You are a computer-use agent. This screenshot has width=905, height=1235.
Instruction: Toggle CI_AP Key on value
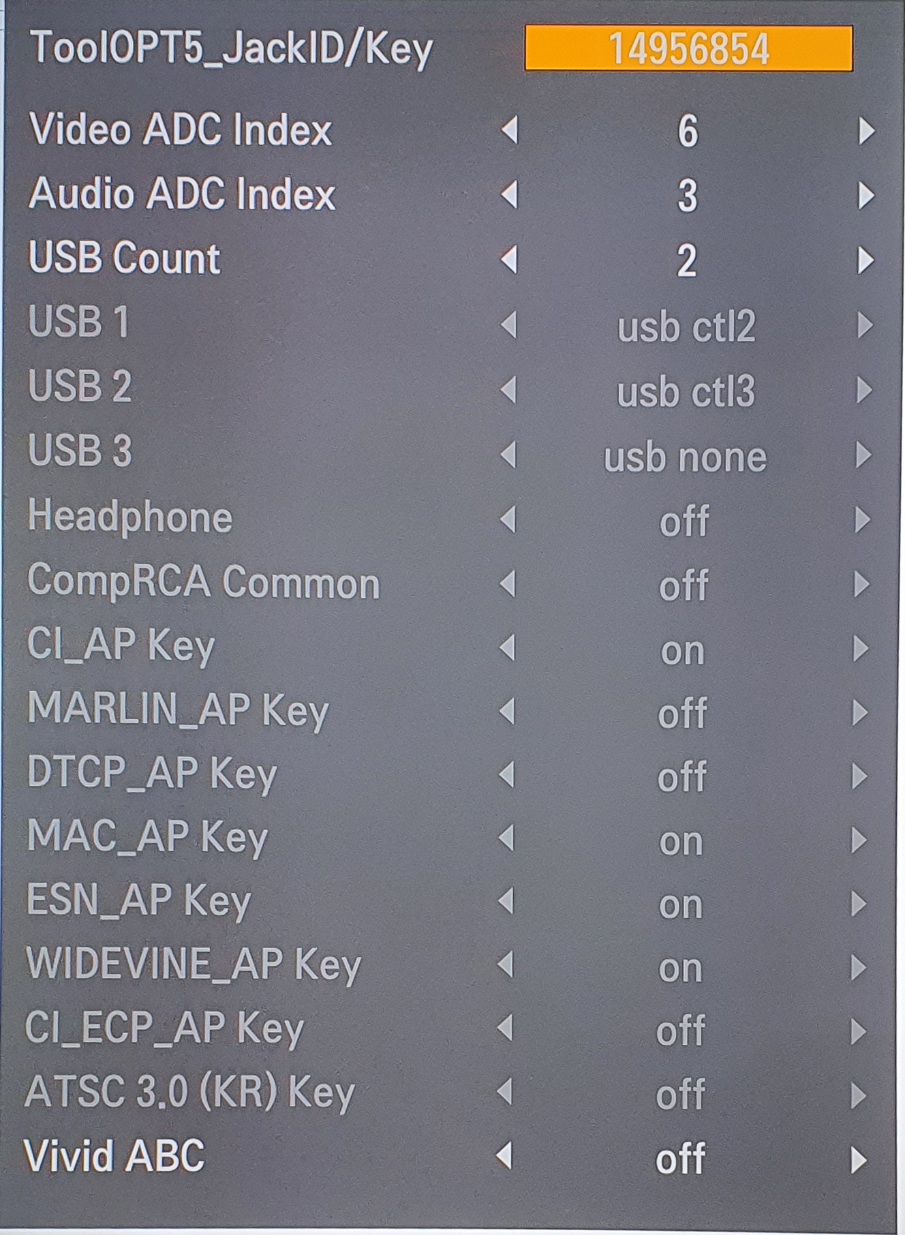[682, 651]
